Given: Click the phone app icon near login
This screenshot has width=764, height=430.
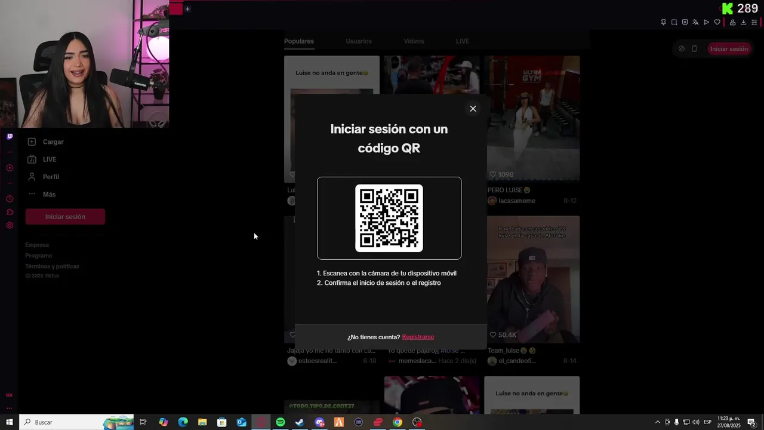Looking at the screenshot, I should tap(694, 49).
